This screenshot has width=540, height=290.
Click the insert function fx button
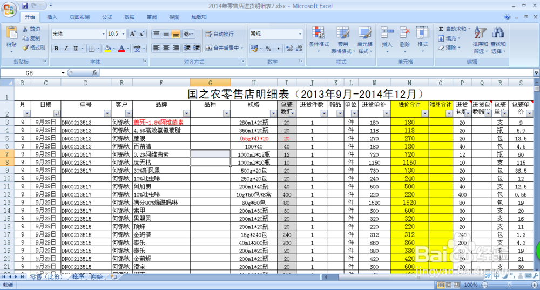(x=94, y=73)
